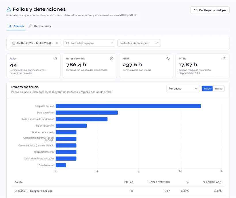The image size is (236, 198).
Task: Click the checklist icon in Catálogo de códigos
Action: (195, 10)
